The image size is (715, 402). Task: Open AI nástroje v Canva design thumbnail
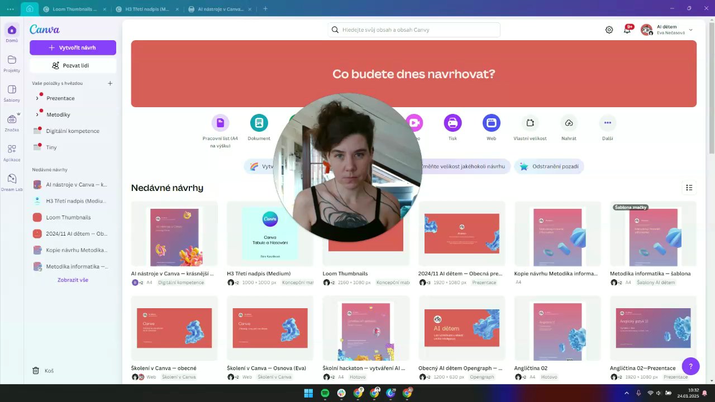[174, 234]
